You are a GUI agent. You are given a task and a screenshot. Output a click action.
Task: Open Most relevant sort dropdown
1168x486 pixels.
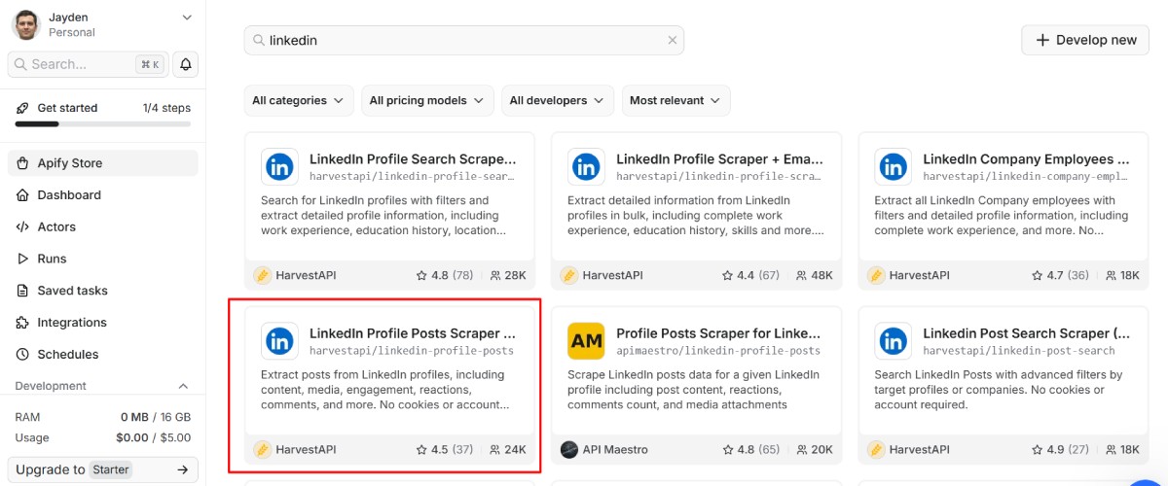pyautogui.click(x=676, y=100)
